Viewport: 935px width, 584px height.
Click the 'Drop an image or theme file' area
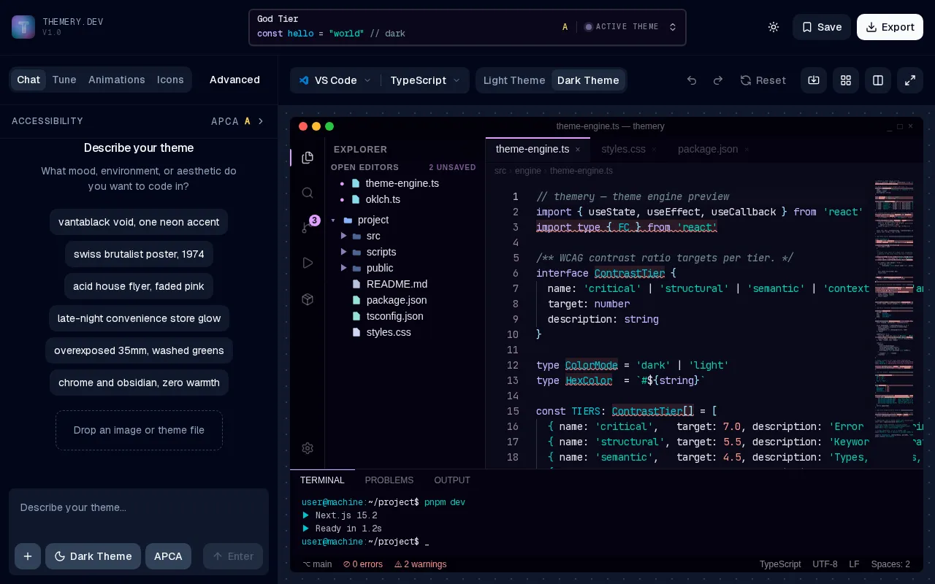point(139,430)
